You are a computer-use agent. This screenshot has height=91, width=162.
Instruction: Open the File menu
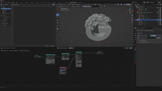click(x=3, y=2)
